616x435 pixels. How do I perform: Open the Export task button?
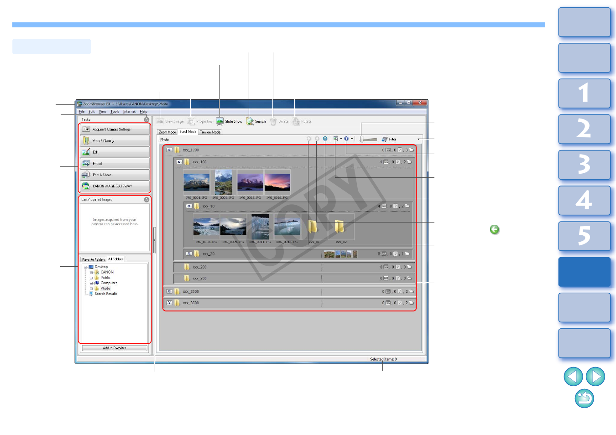click(x=115, y=164)
